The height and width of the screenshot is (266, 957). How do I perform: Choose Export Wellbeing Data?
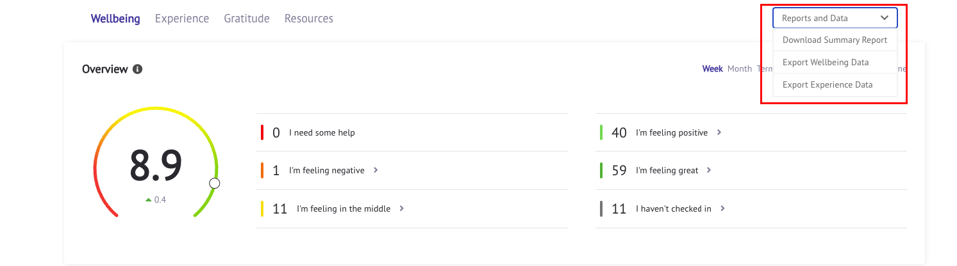click(x=826, y=62)
